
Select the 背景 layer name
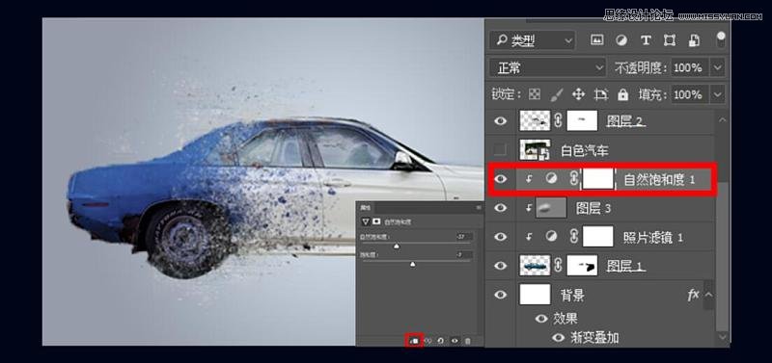click(572, 296)
